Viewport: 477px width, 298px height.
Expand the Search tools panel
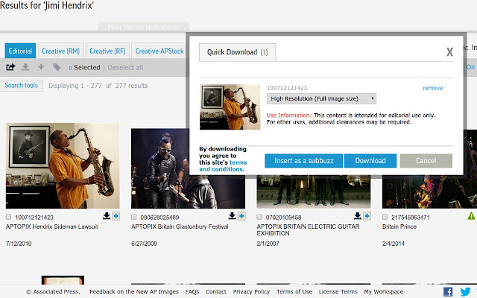(x=22, y=86)
